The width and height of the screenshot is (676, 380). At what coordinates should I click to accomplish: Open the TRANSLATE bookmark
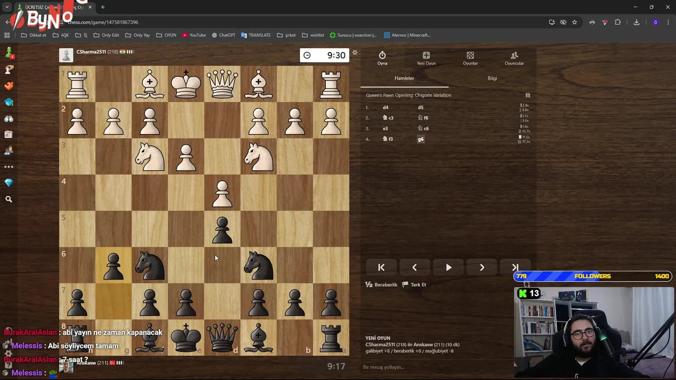coord(256,35)
